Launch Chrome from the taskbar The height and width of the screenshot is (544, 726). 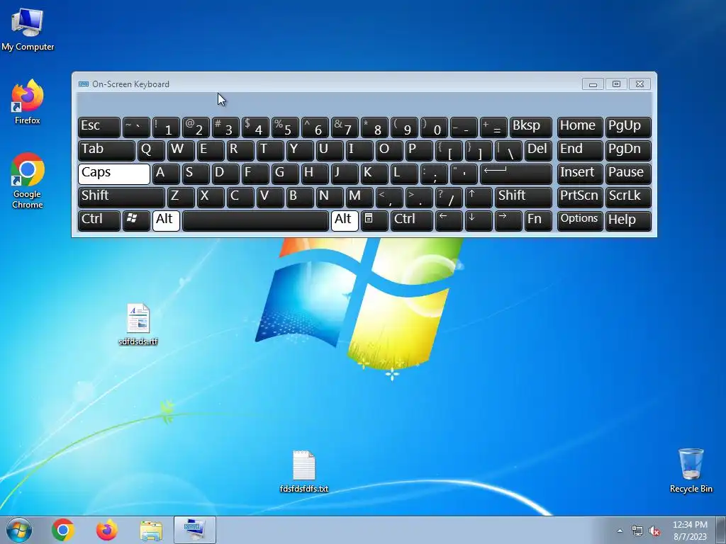(x=63, y=530)
